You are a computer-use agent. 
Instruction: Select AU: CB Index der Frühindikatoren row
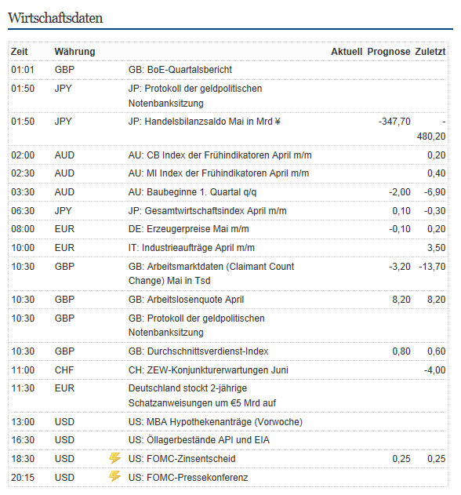tap(228, 155)
